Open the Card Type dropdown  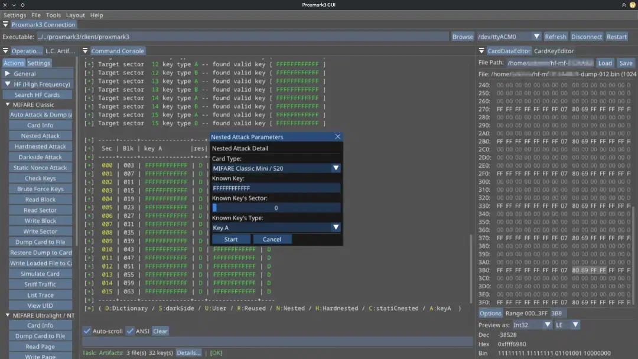click(x=336, y=168)
